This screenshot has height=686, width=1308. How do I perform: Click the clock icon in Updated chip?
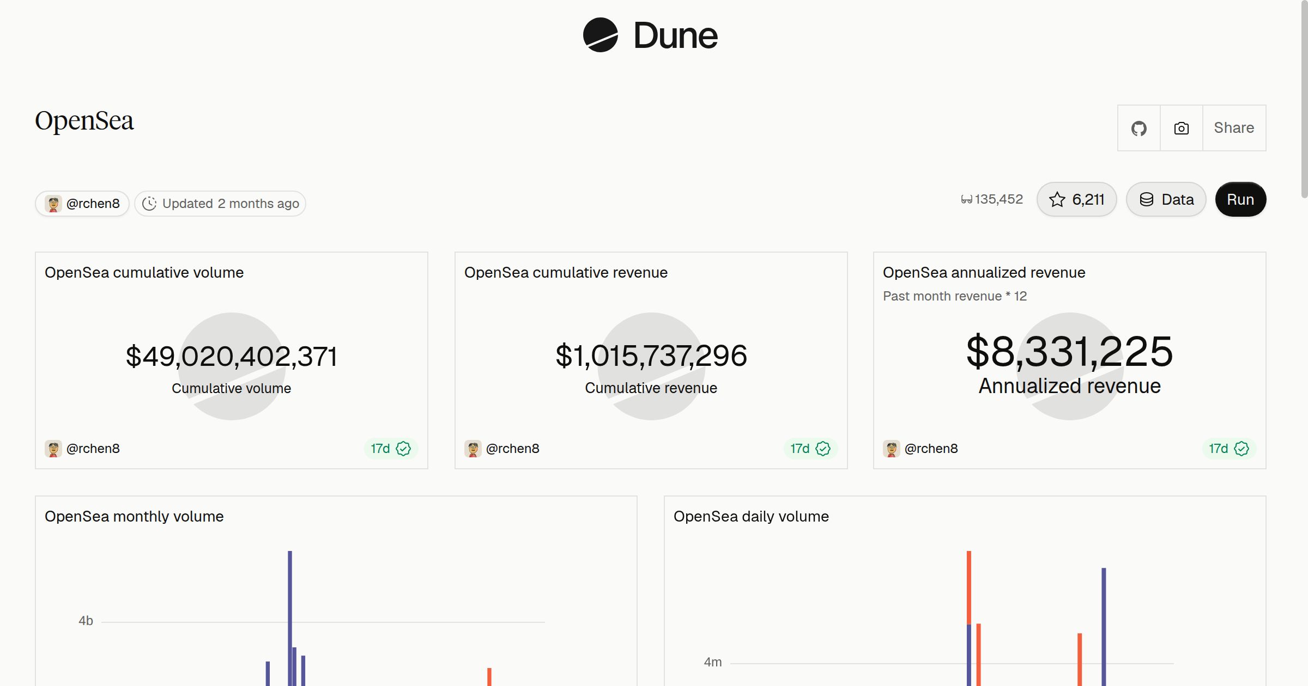[149, 204]
